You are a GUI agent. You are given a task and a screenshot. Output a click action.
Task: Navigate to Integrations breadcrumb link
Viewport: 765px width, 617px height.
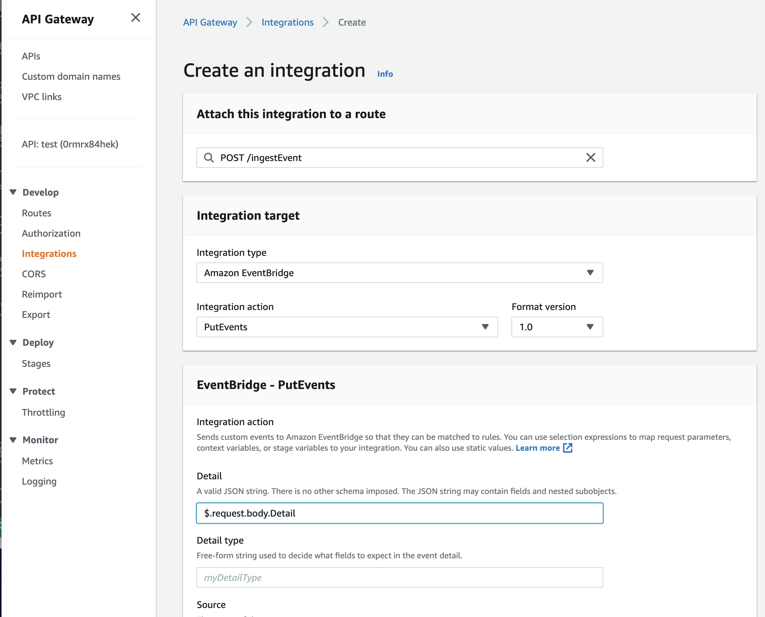(x=287, y=22)
